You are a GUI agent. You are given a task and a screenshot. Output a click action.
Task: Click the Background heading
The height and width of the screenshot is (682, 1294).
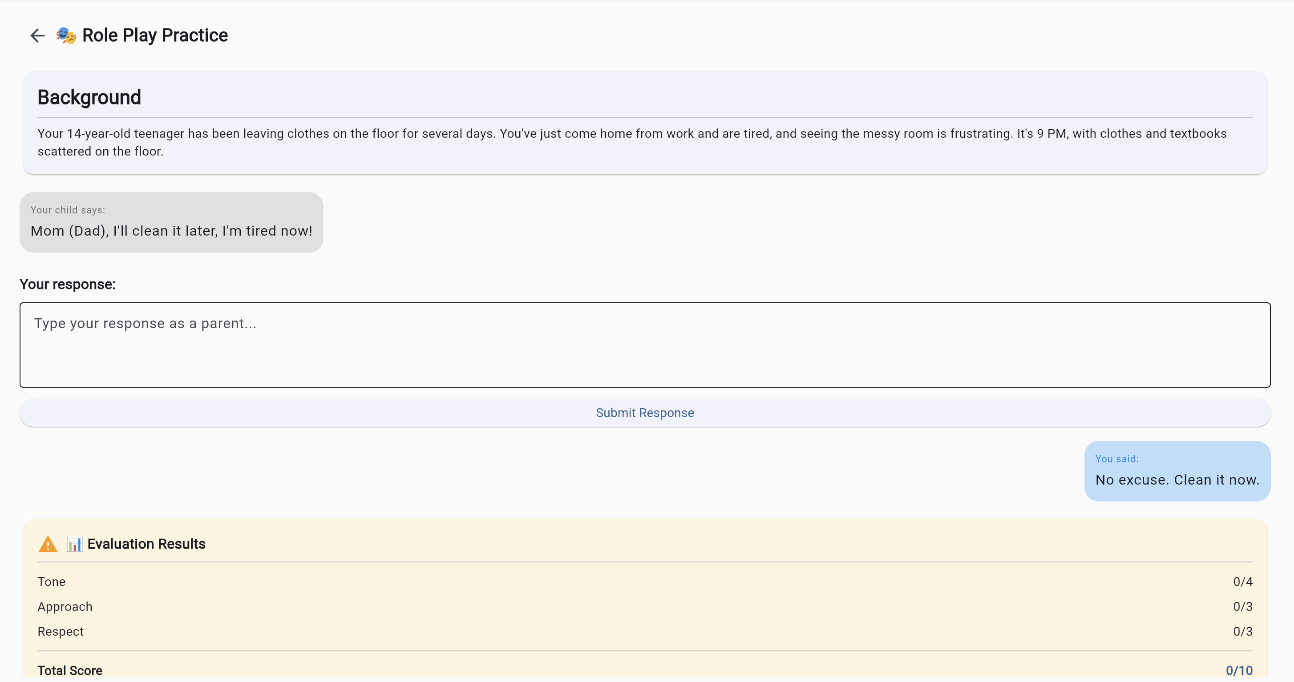[89, 97]
